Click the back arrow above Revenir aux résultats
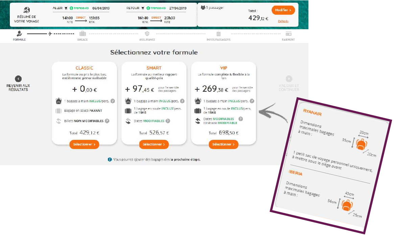 [x=18, y=79]
